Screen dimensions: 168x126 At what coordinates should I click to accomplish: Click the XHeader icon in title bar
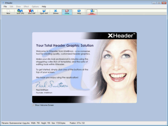click(3, 3)
